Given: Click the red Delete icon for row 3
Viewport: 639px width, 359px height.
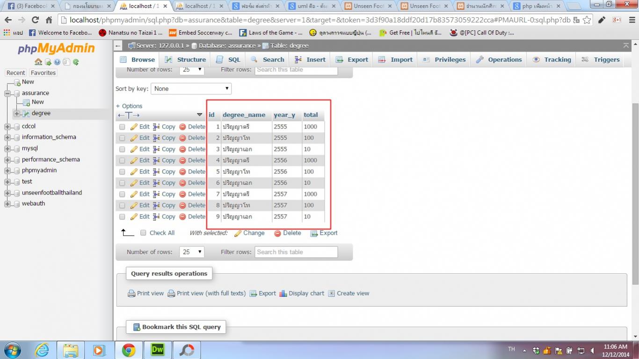Looking at the screenshot, I should pos(183,149).
